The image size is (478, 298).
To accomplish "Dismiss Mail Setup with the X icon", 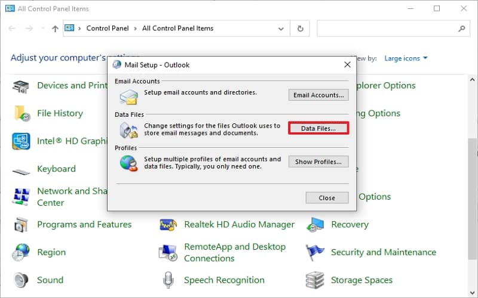I will [347, 64].
